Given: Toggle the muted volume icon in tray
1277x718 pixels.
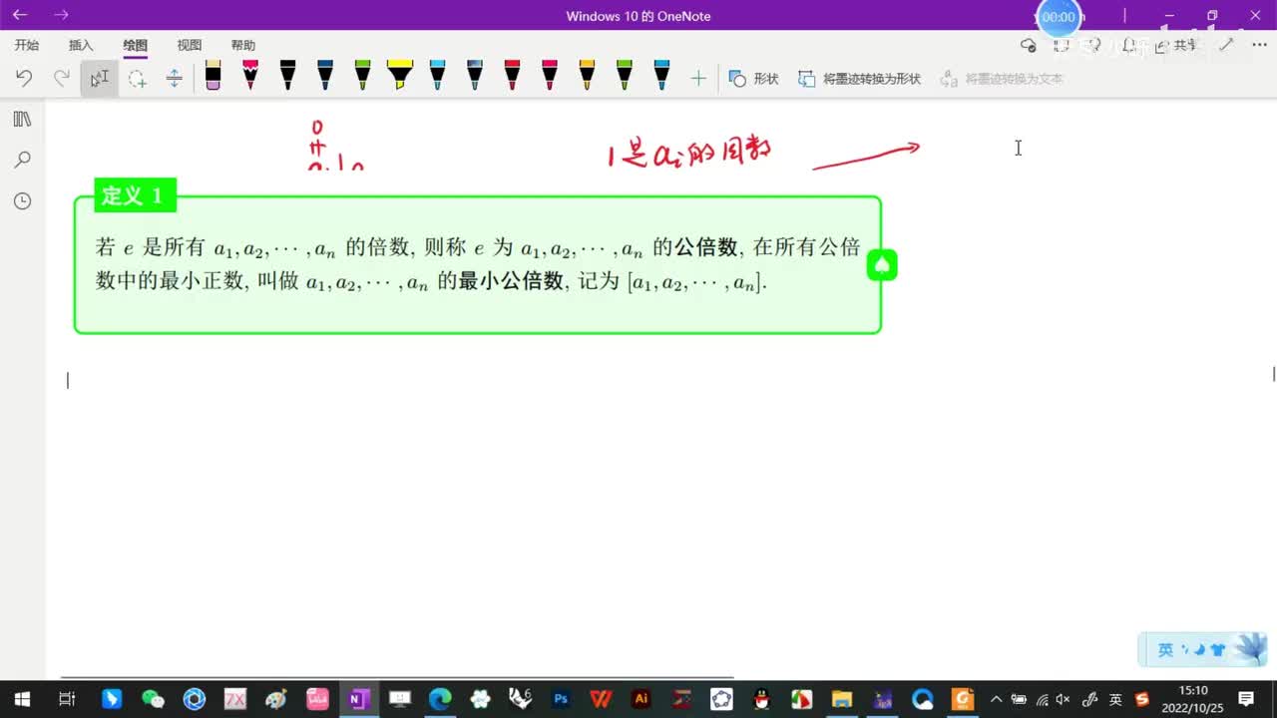Looking at the screenshot, I should (x=1064, y=699).
